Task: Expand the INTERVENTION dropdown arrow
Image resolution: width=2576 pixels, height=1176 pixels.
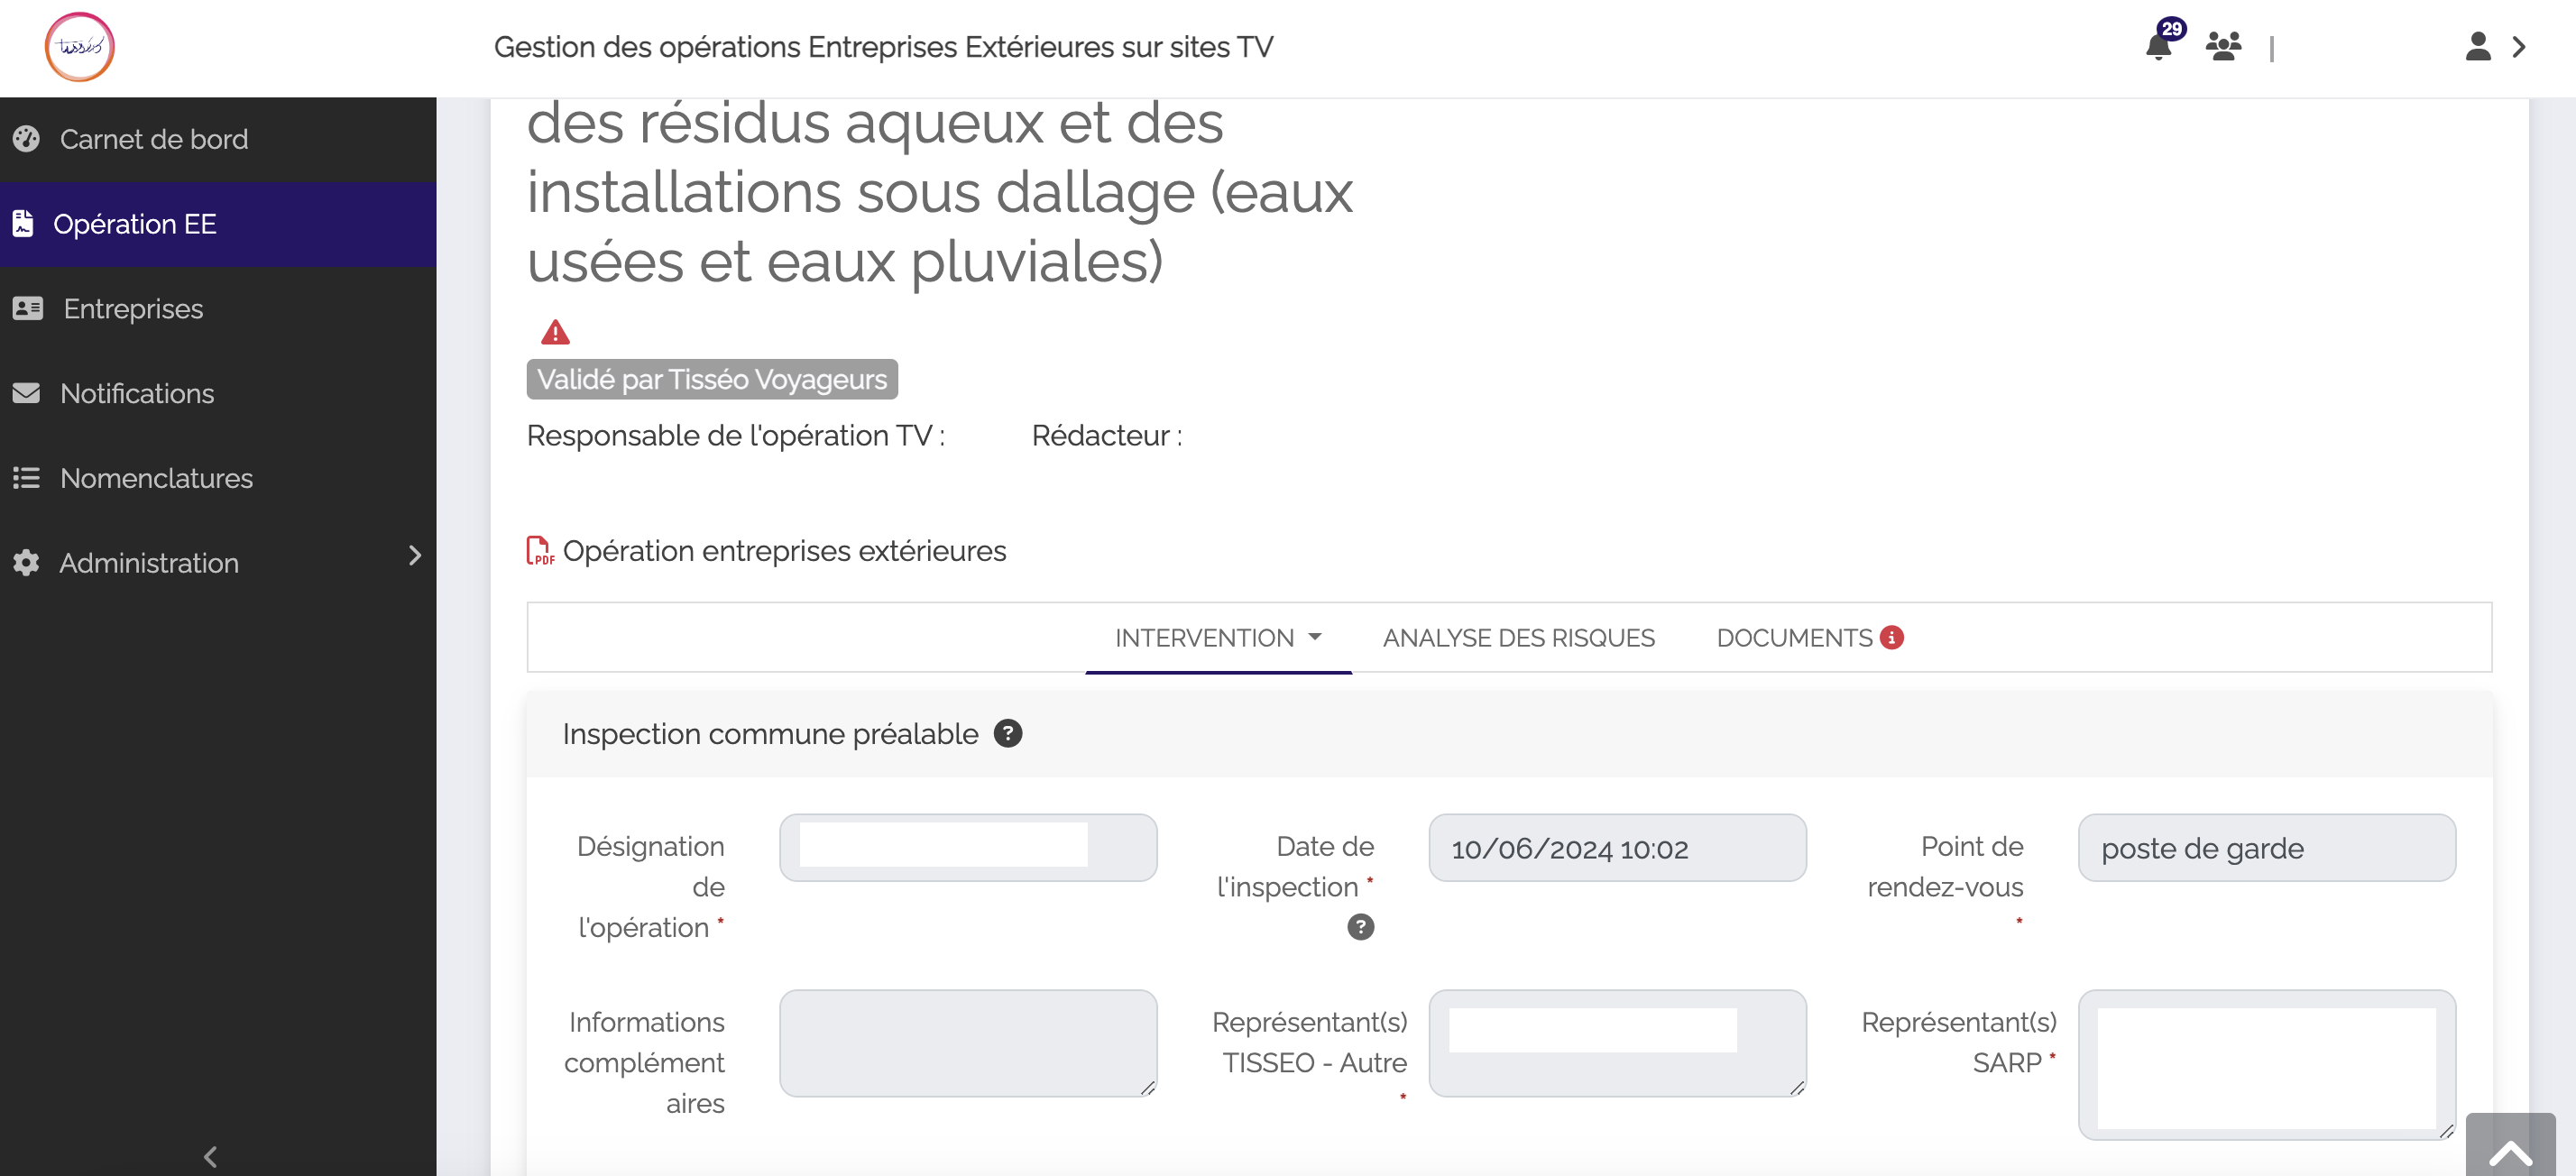Action: pos(1314,639)
